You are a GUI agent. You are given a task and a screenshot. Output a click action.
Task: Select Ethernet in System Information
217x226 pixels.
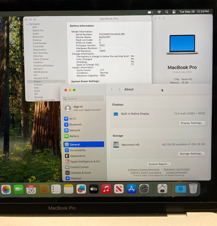[38, 56]
